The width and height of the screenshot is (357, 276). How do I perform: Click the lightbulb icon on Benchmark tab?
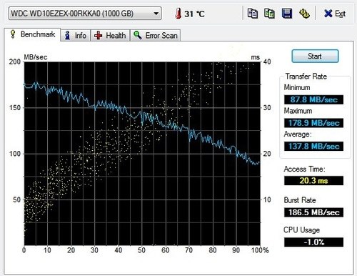[x=13, y=34]
